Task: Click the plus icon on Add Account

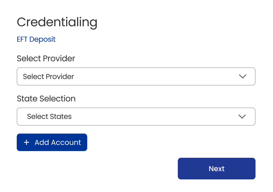Action: pyautogui.click(x=27, y=142)
